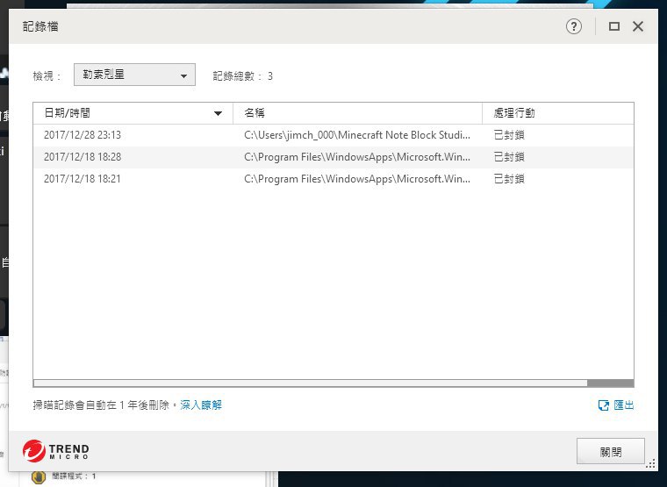Click 已封鎖 status in the 23:13 row
This screenshot has height=487, width=667.
pyautogui.click(x=509, y=135)
